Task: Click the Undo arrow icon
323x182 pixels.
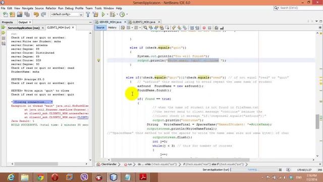Action: point(36,15)
